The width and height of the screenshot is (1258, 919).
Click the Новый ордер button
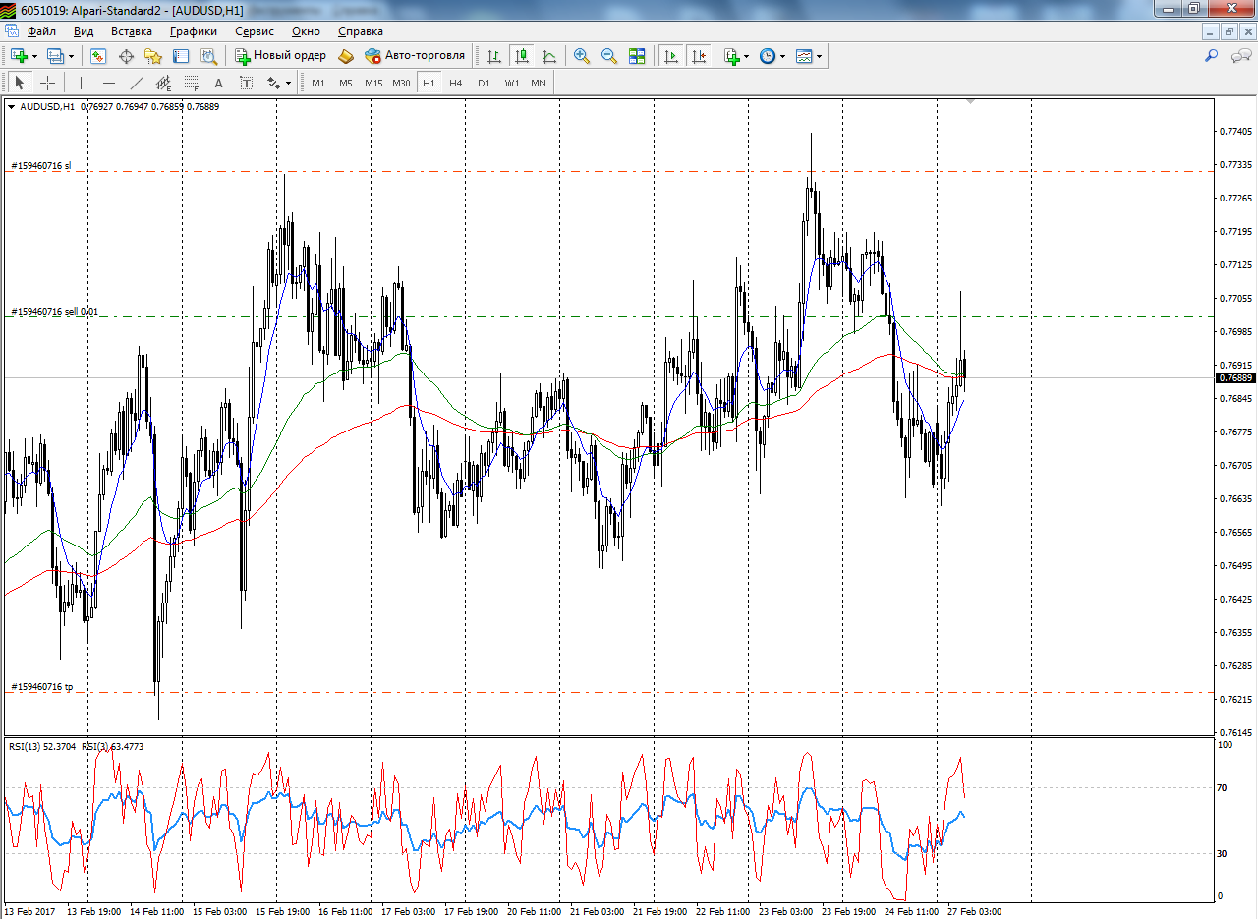pos(280,56)
